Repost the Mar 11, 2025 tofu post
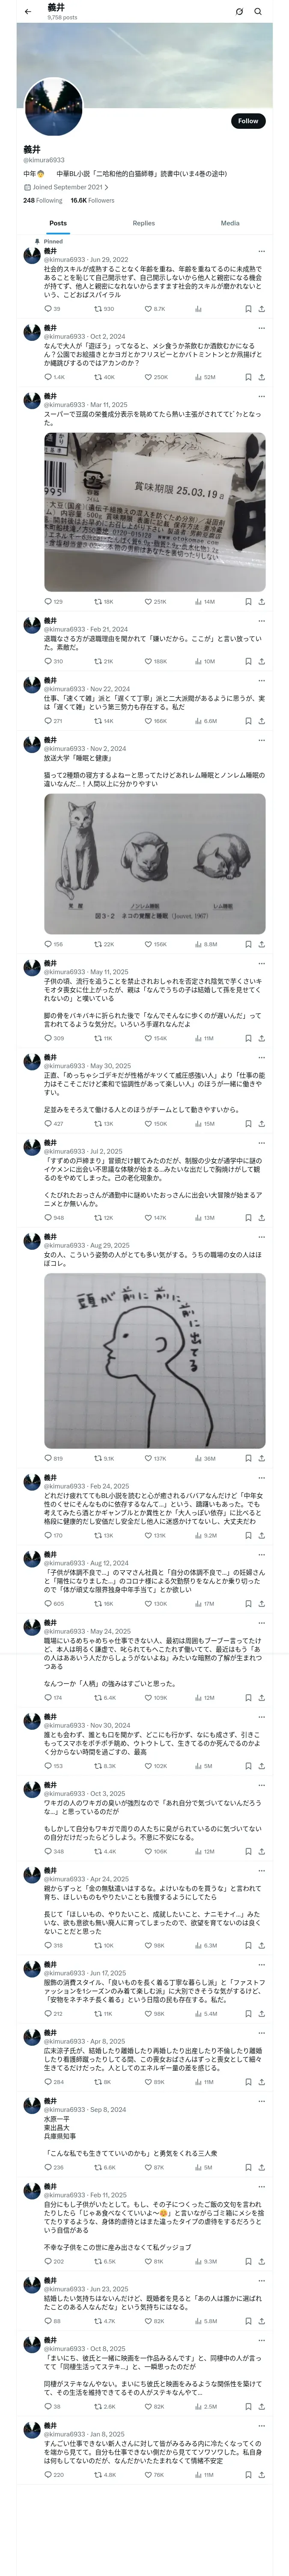Image resolution: width=289 pixels, height=2576 pixels. (x=98, y=602)
